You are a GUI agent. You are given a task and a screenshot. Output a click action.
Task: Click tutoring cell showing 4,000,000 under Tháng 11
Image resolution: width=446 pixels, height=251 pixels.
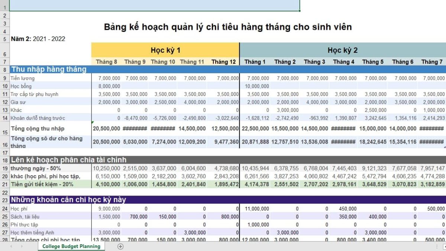point(192,102)
